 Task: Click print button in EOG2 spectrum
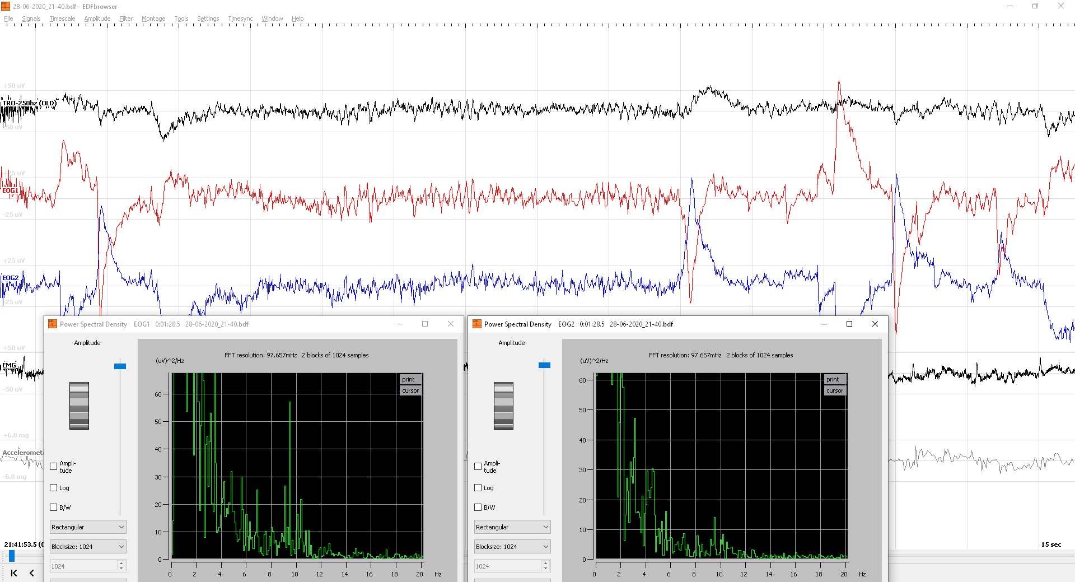835,379
